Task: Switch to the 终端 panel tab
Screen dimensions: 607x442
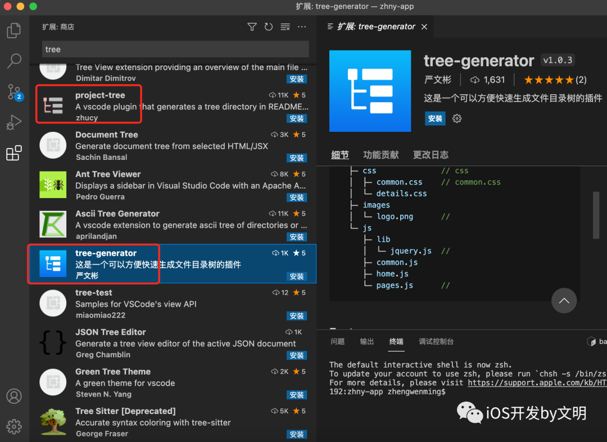Action: (x=396, y=342)
